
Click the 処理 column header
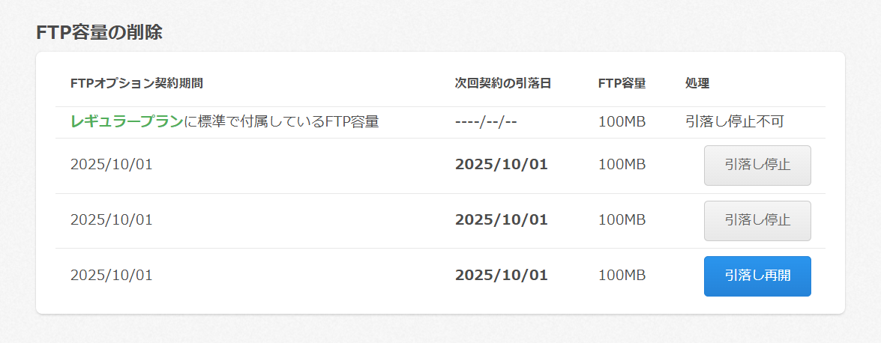(697, 83)
